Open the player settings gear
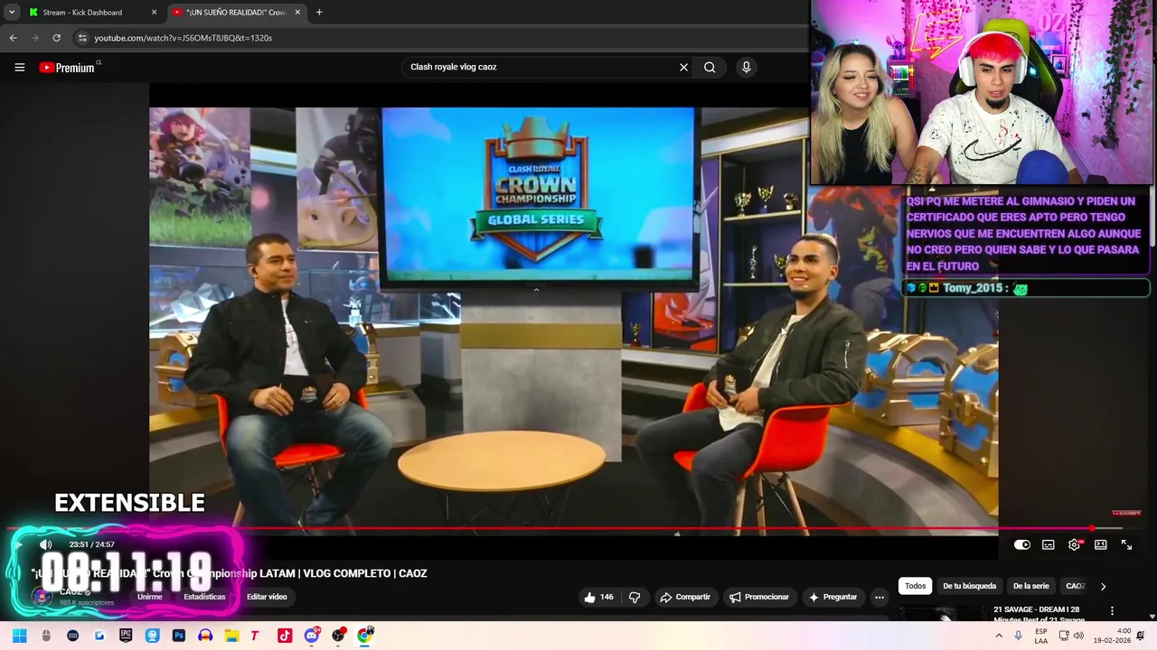The image size is (1157, 650). 1075,544
